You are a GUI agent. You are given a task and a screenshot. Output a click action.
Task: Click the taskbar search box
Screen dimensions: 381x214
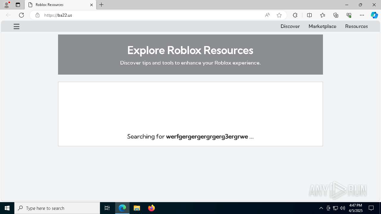pos(57,208)
